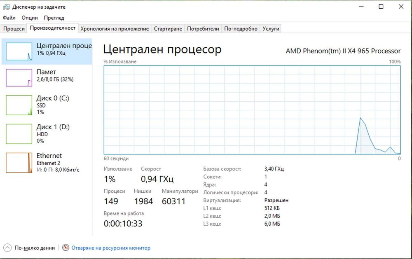This screenshot has width=412, height=259.
Task: Minimize the Task Manager window
Action: pos(362,7)
